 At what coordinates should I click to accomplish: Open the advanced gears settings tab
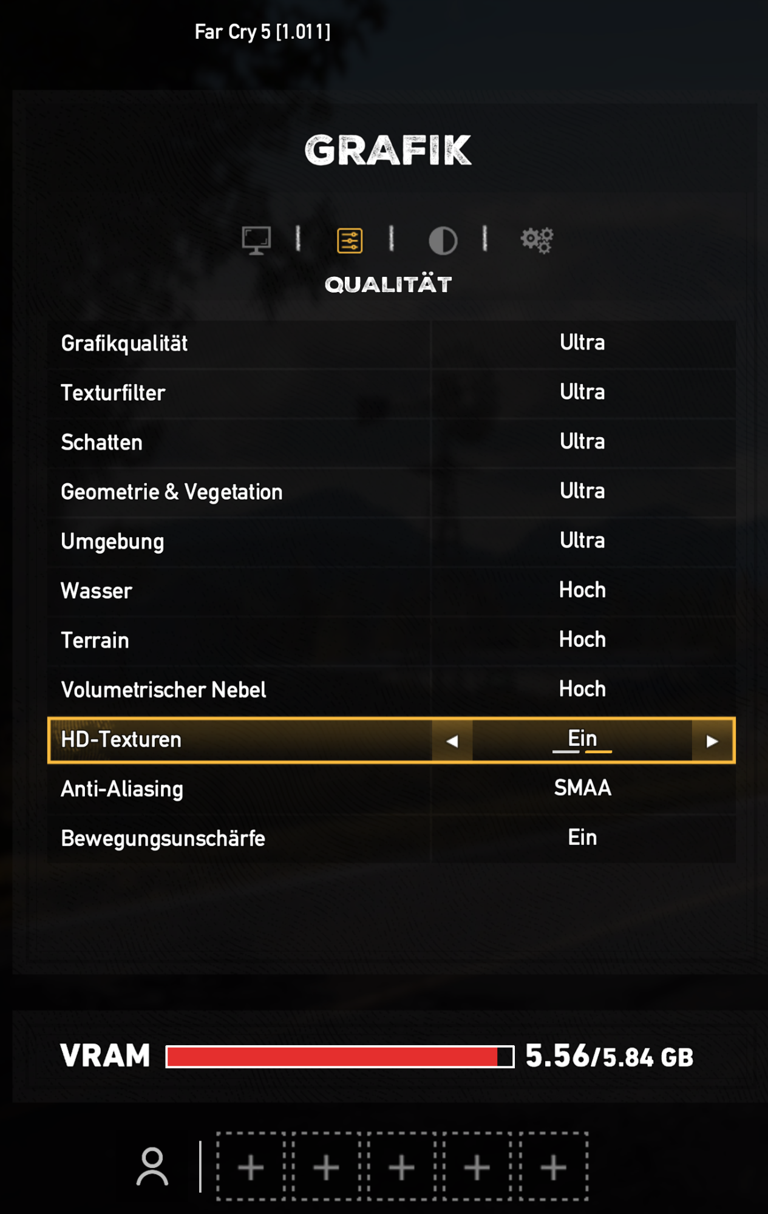(x=537, y=240)
